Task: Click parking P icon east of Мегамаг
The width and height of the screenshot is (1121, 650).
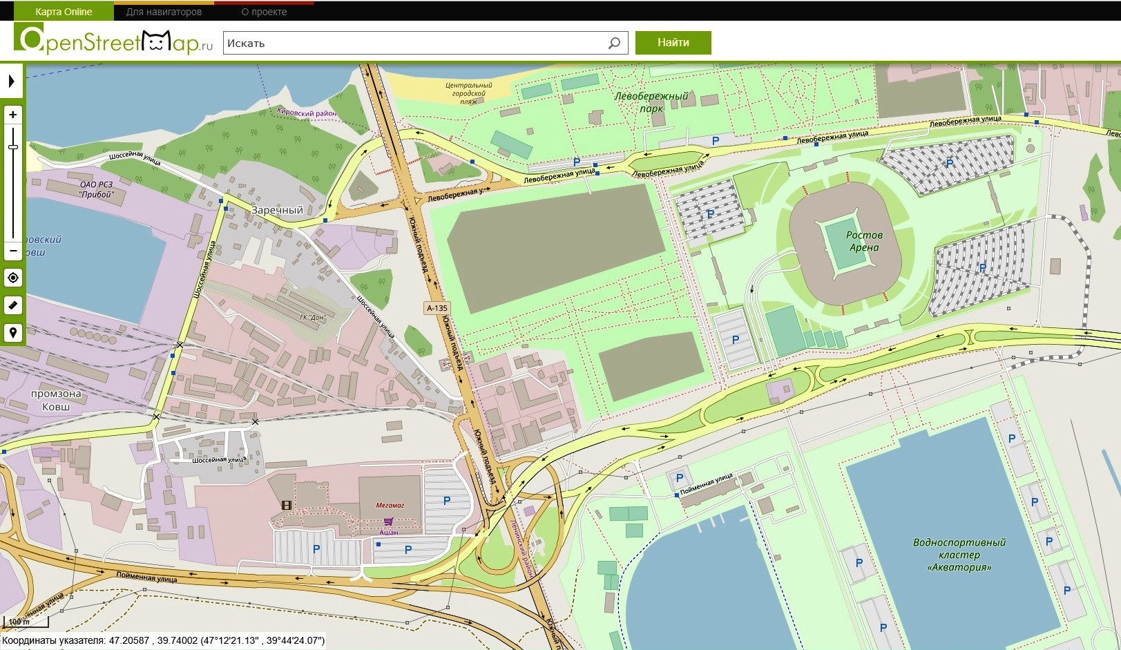Action: [447, 501]
